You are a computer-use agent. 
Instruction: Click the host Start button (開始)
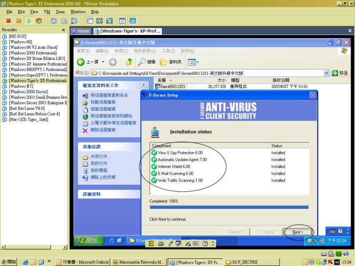tap(9, 262)
